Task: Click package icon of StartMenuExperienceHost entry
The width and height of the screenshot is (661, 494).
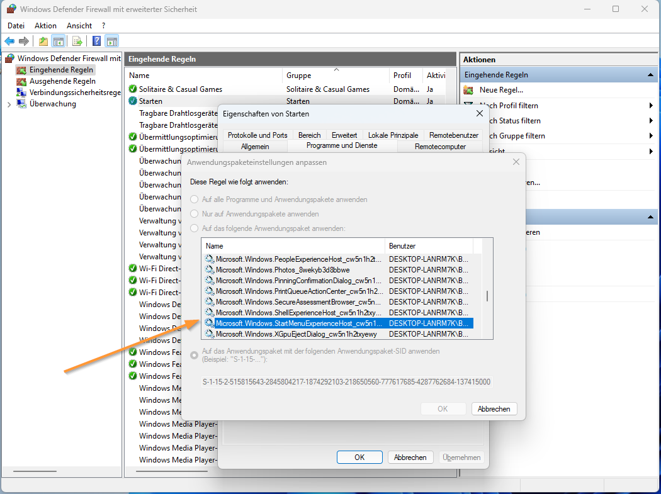Action: tap(210, 323)
